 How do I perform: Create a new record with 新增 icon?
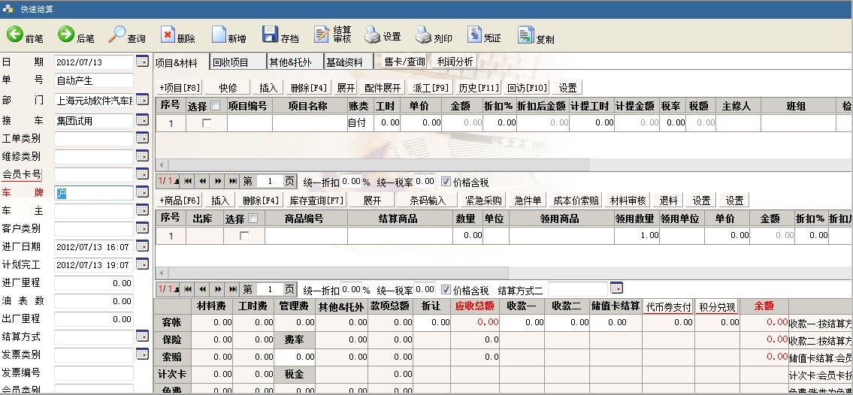tap(219, 35)
